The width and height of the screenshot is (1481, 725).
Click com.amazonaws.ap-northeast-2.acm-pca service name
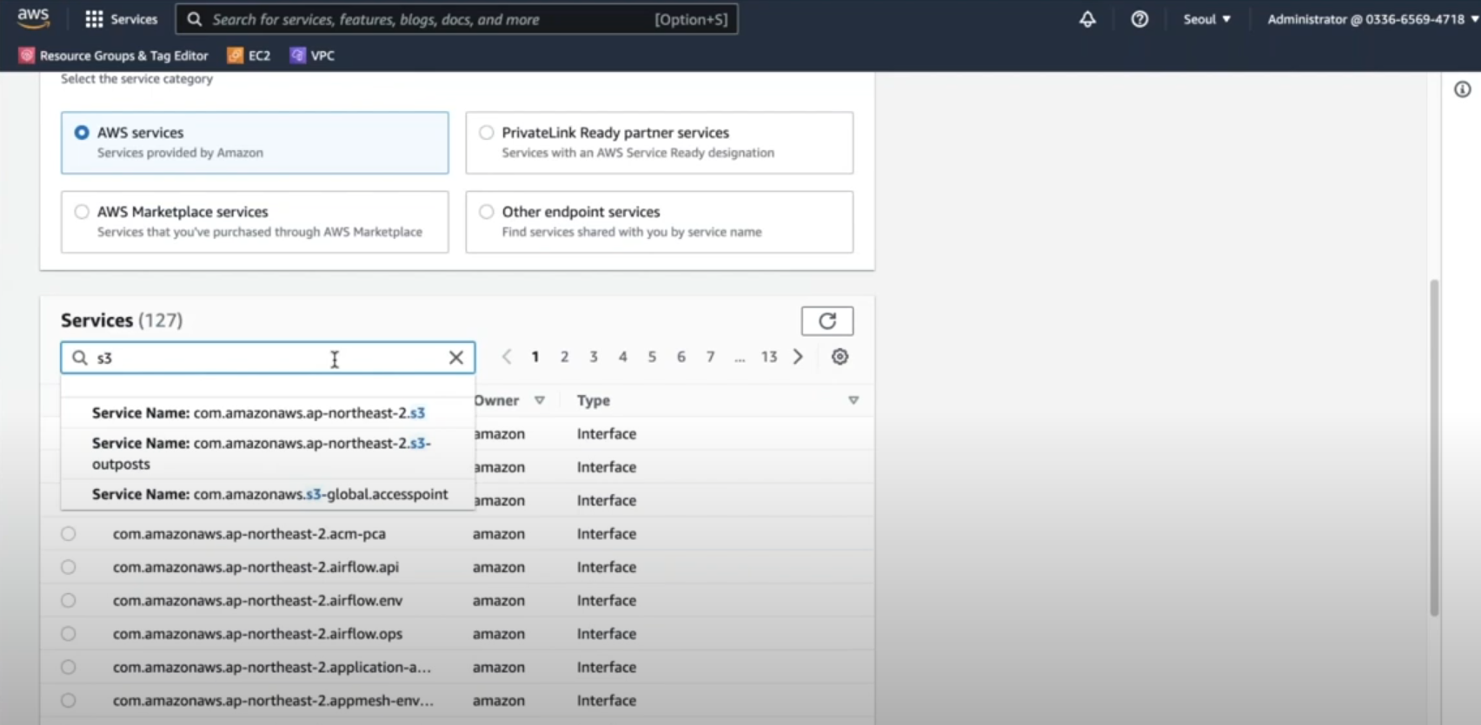point(249,534)
